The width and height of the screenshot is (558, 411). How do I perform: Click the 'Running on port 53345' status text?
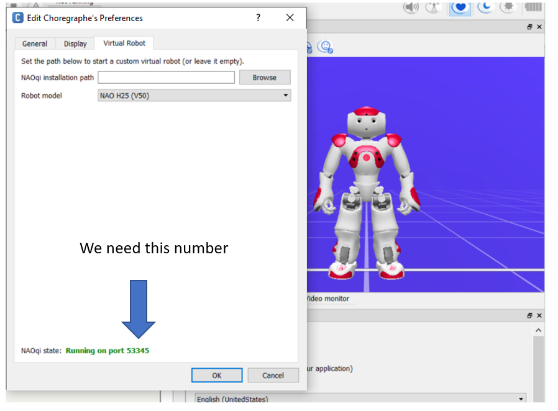107,351
